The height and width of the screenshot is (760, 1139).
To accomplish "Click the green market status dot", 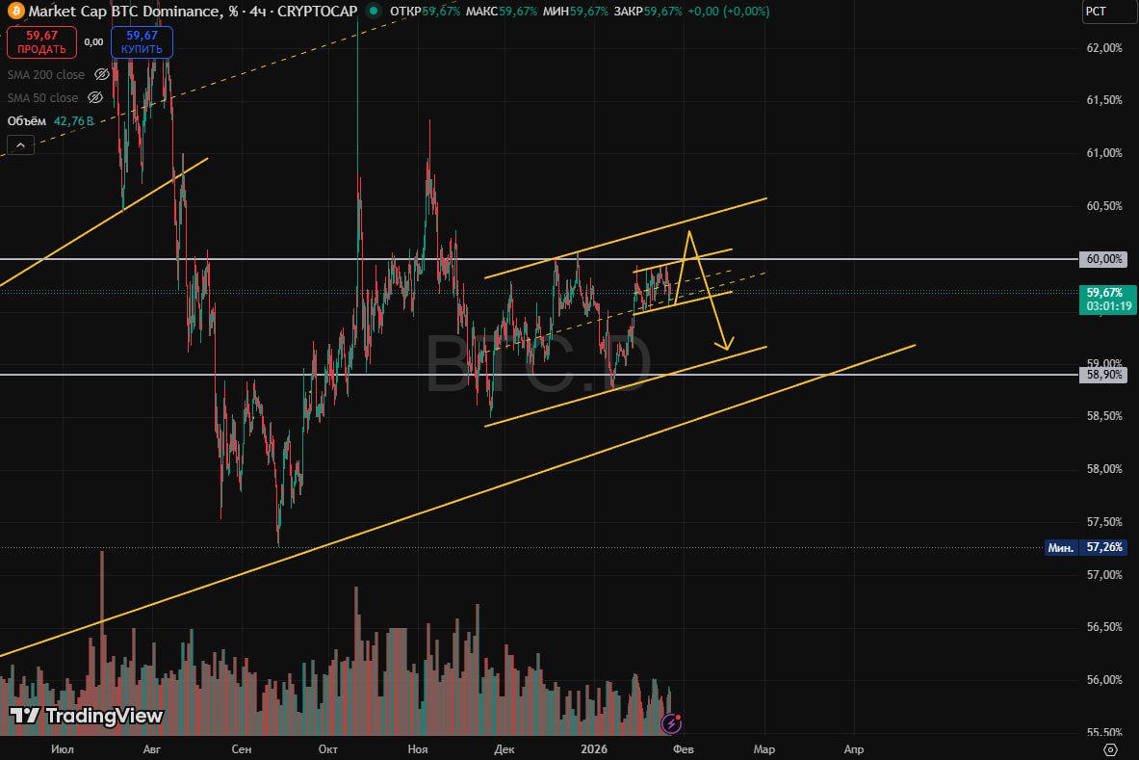I will click(x=374, y=11).
